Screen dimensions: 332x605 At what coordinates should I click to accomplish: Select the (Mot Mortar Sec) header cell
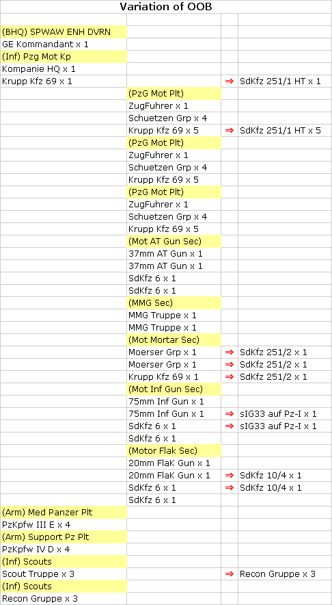[x=174, y=340]
